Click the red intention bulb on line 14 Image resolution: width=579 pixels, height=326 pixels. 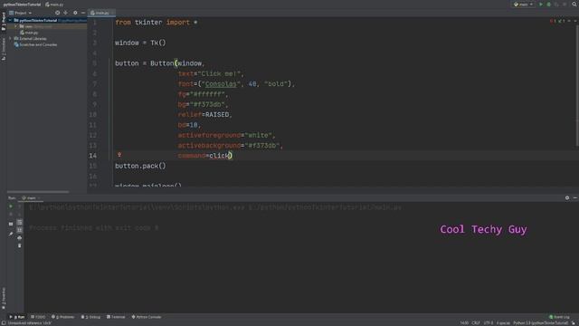[x=119, y=155]
